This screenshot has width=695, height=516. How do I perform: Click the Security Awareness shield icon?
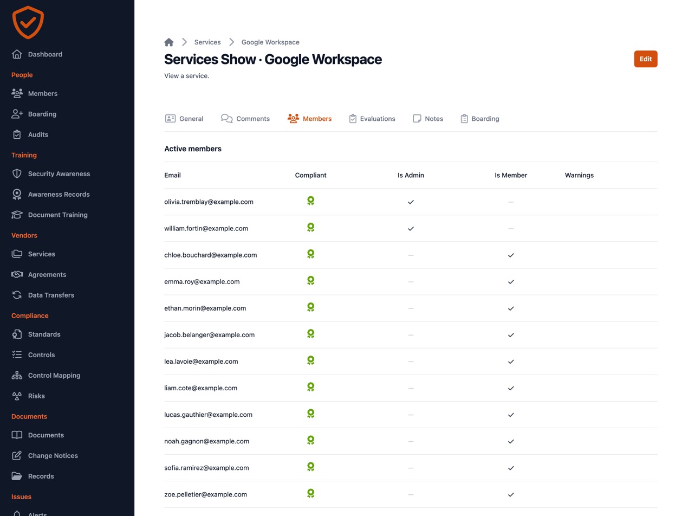point(17,174)
